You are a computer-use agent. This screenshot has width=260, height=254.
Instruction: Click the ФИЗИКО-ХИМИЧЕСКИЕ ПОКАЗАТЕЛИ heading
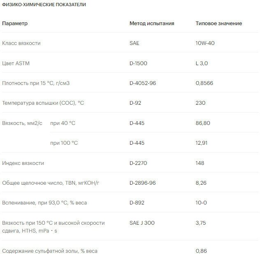[44, 5]
